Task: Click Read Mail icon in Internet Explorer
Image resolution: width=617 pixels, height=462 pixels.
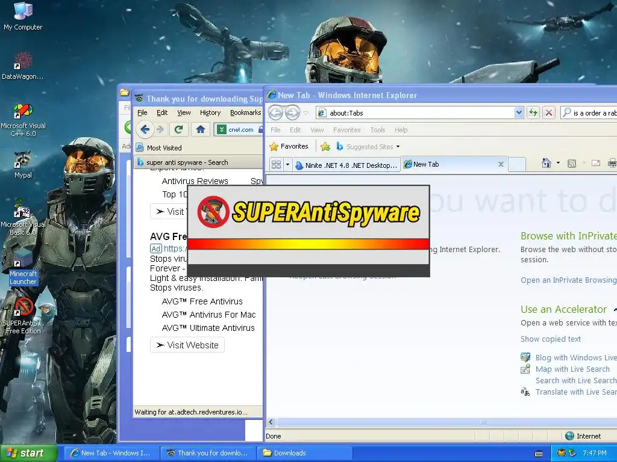Action: [x=596, y=162]
